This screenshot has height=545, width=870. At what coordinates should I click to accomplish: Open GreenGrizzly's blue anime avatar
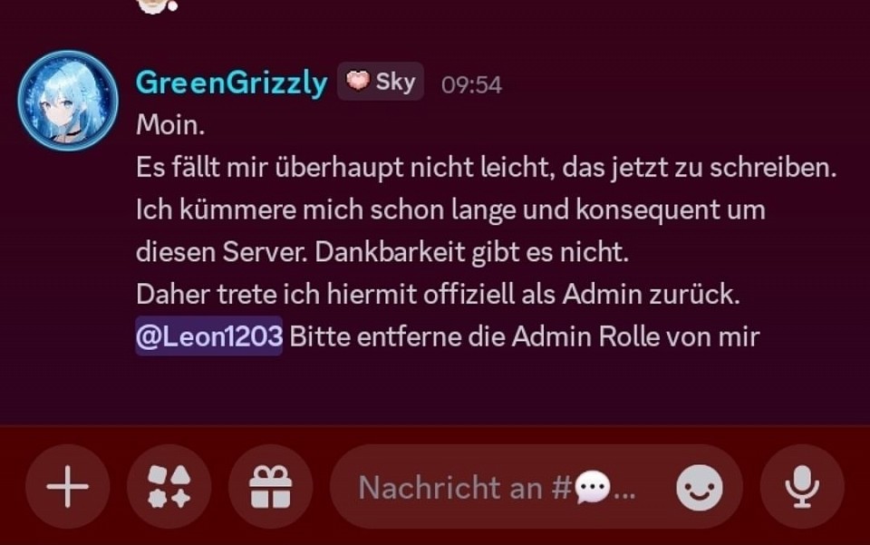[x=68, y=101]
